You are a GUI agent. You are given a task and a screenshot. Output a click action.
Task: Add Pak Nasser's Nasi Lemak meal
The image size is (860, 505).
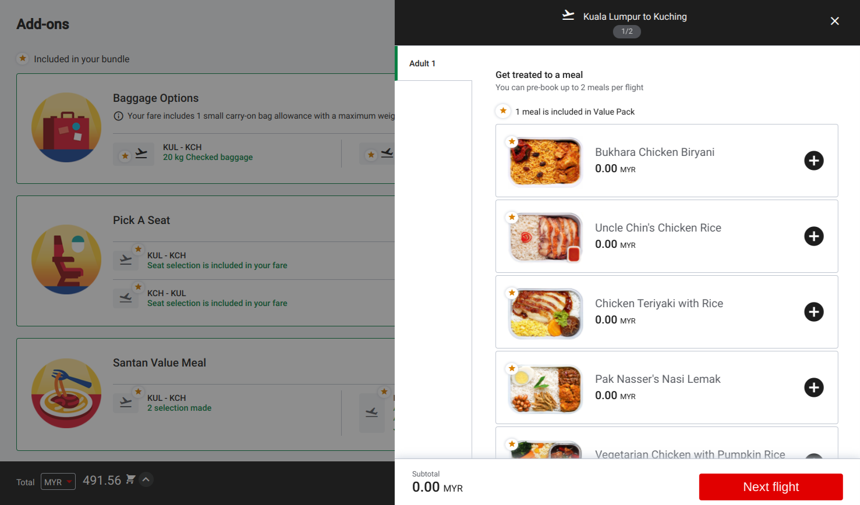pos(813,387)
